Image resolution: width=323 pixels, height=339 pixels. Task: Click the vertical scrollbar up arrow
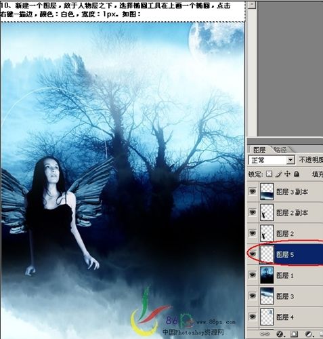click(x=252, y=4)
